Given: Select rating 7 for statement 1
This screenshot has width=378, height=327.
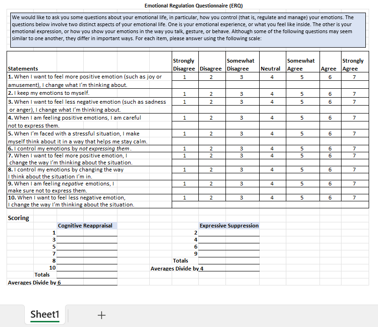Looking at the screenshot, I should point(354,77).
